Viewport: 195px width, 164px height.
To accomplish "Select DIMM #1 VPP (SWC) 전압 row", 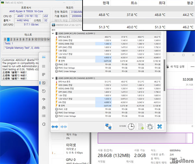I will point(108,47).
